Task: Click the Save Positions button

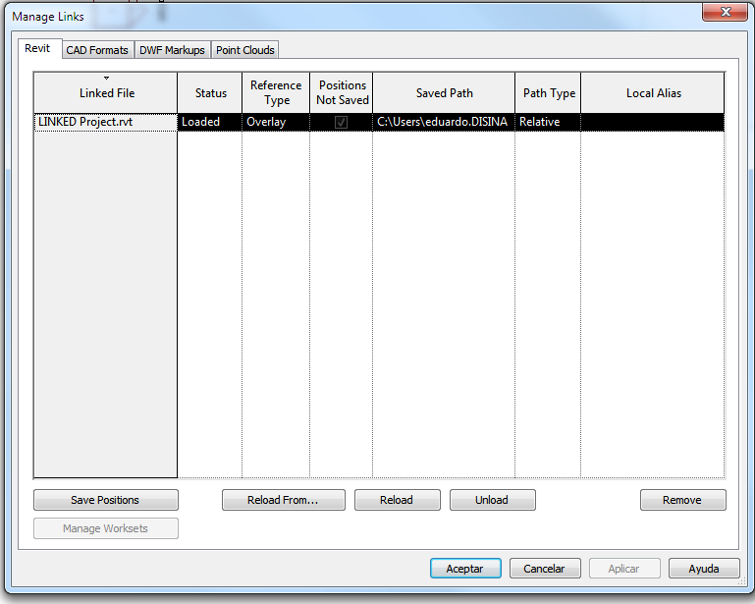Action: click(x=106, y=500)
